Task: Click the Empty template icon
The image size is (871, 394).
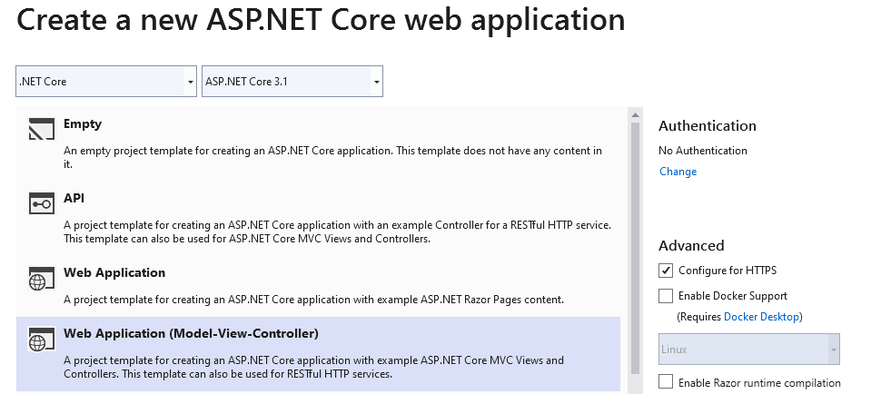Action: click(x=42, y=129)
